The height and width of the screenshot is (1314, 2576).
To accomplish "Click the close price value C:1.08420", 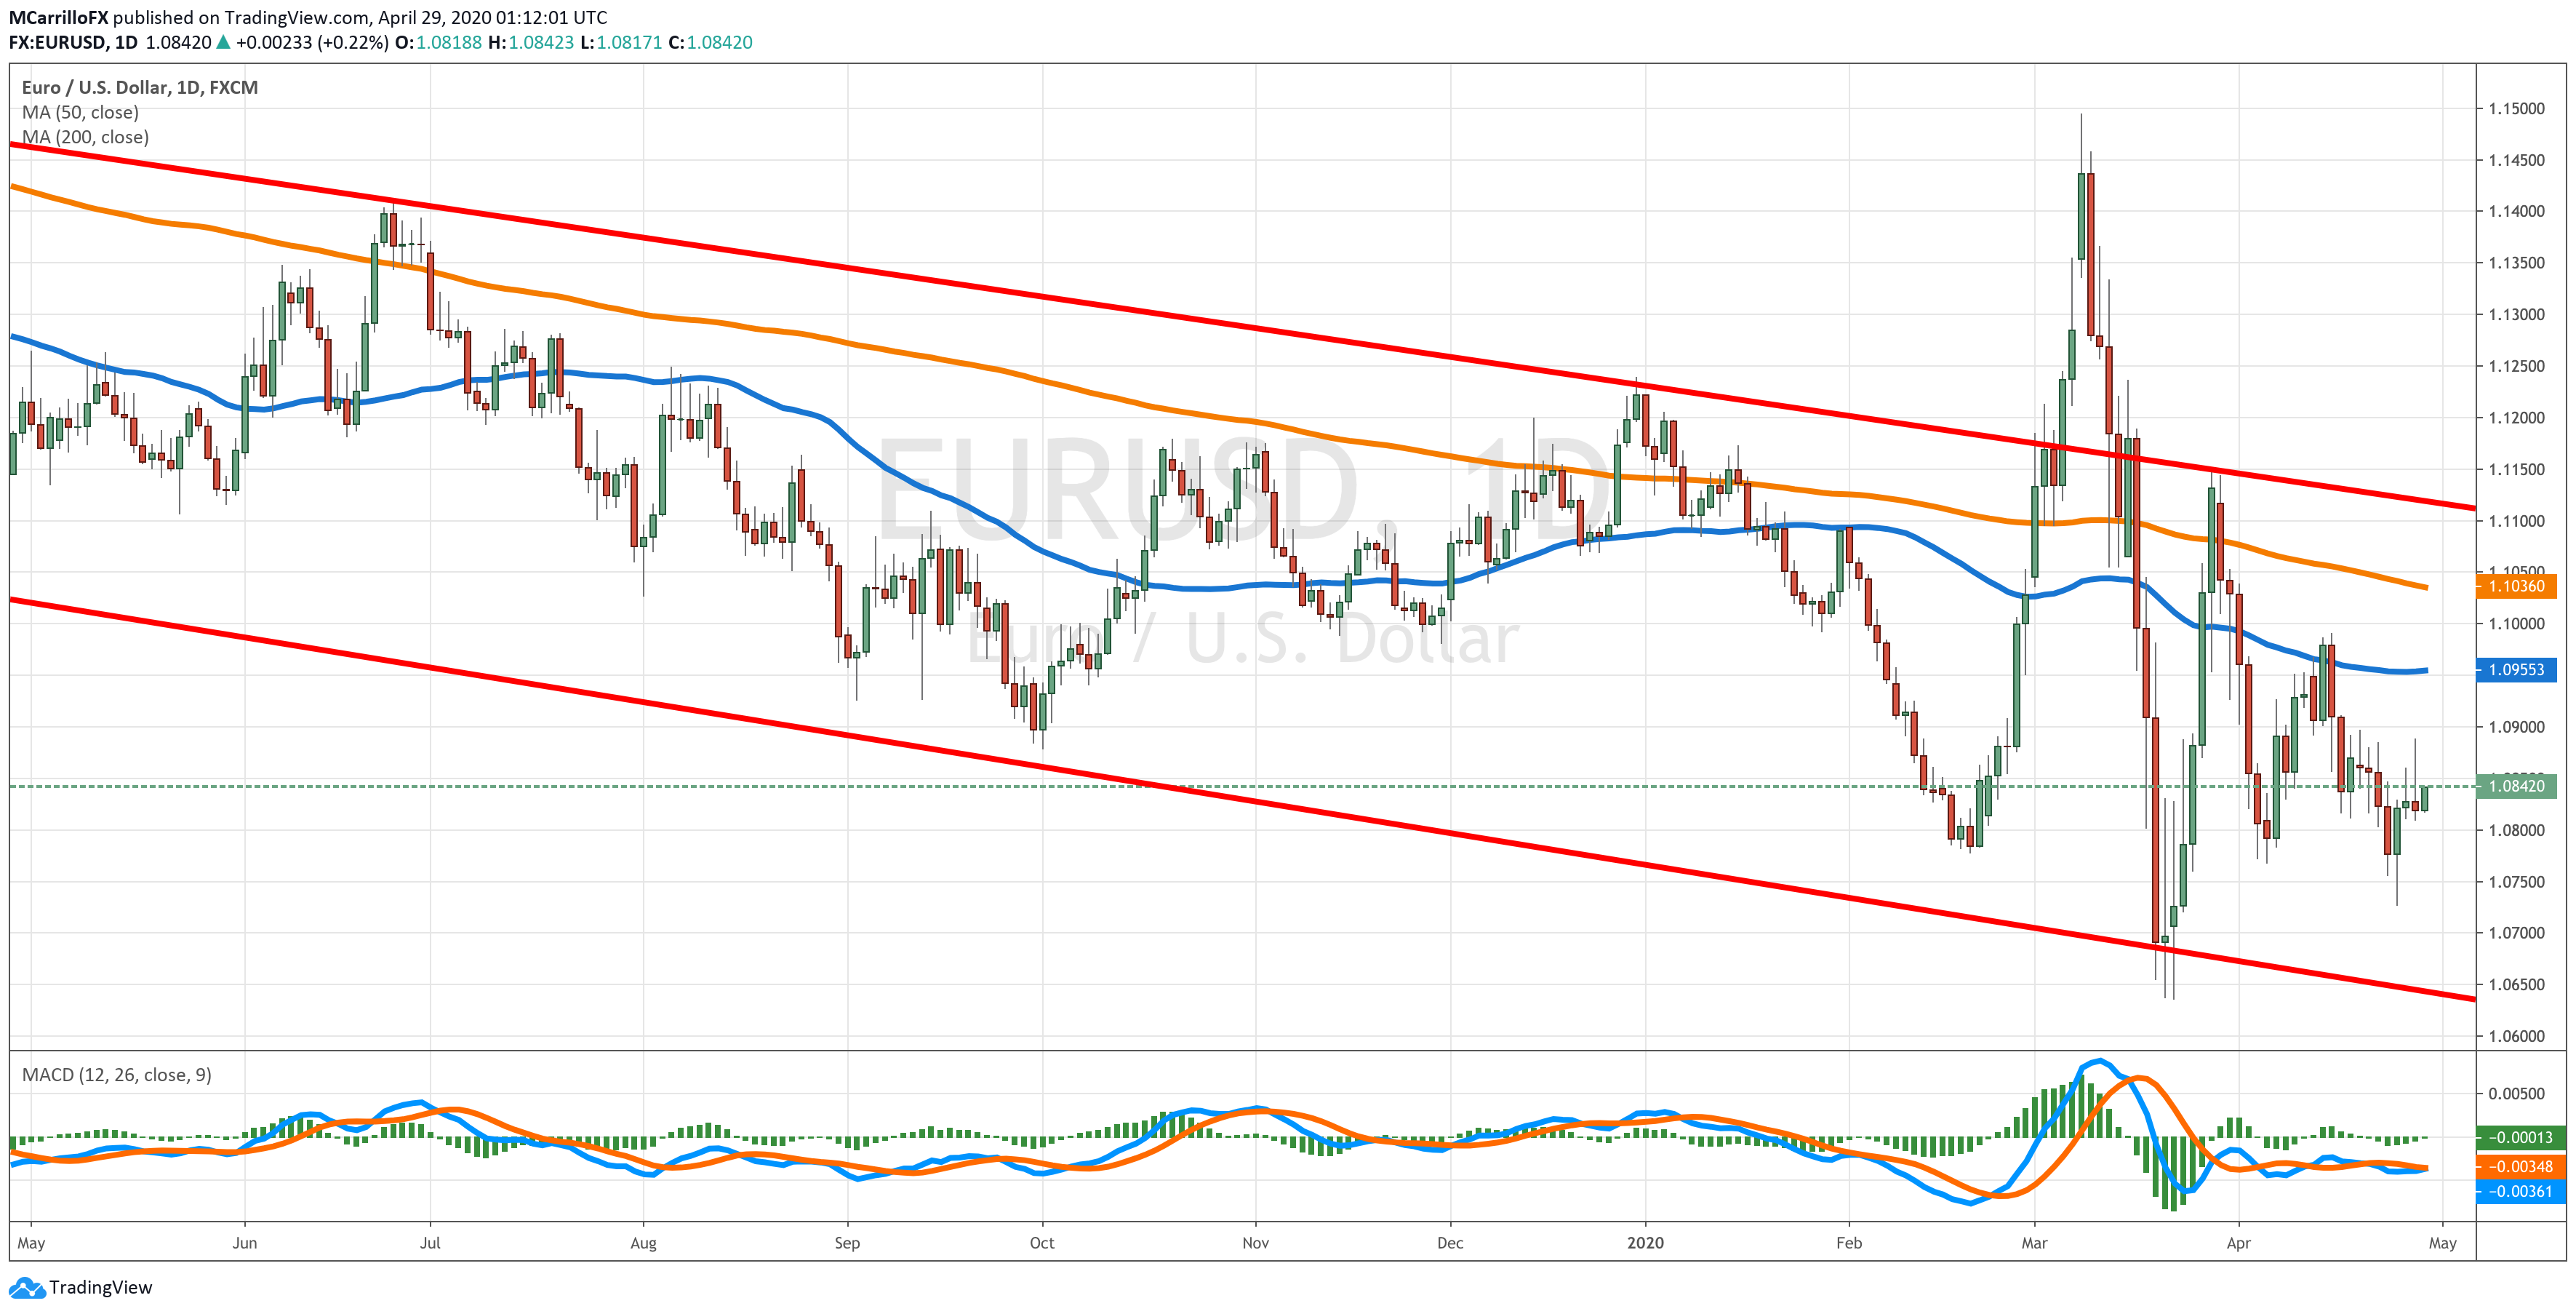I will [710, 42].
